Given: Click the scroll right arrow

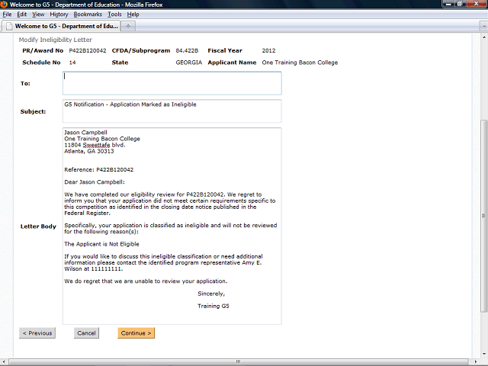Looking at the screenshot, I should coord(476,361).
